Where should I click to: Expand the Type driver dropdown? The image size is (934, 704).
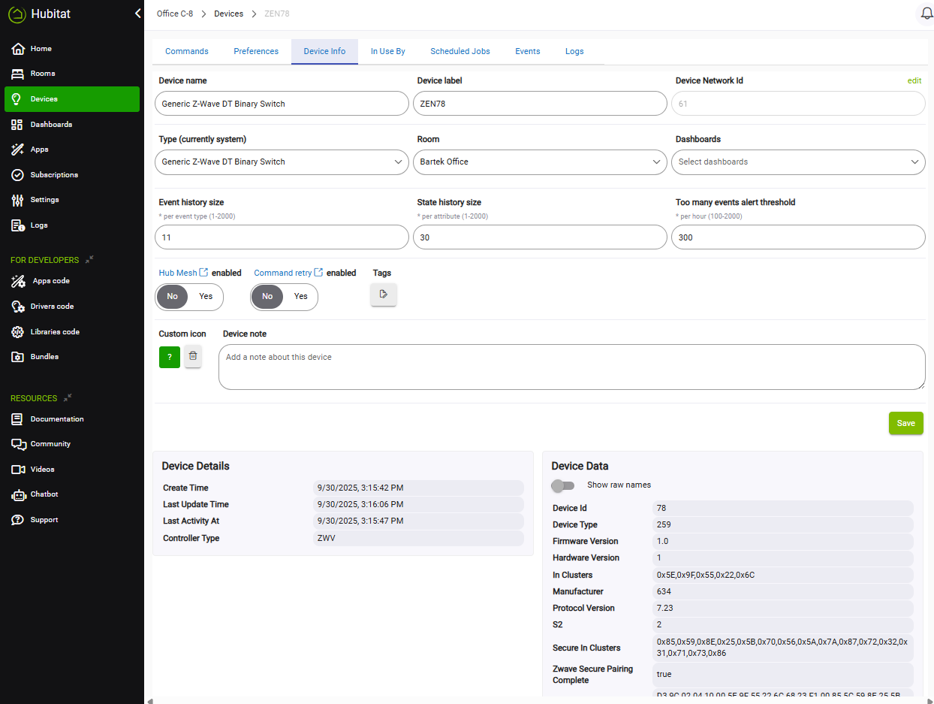pyautogui.click(x=282, y=162)
